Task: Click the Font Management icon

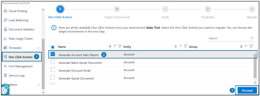Action: 5,66
